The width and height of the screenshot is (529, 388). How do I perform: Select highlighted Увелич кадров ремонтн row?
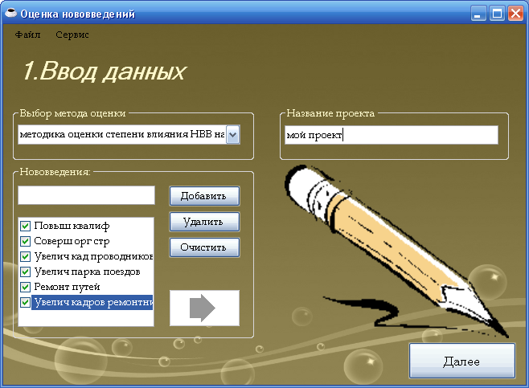[92, 302]
